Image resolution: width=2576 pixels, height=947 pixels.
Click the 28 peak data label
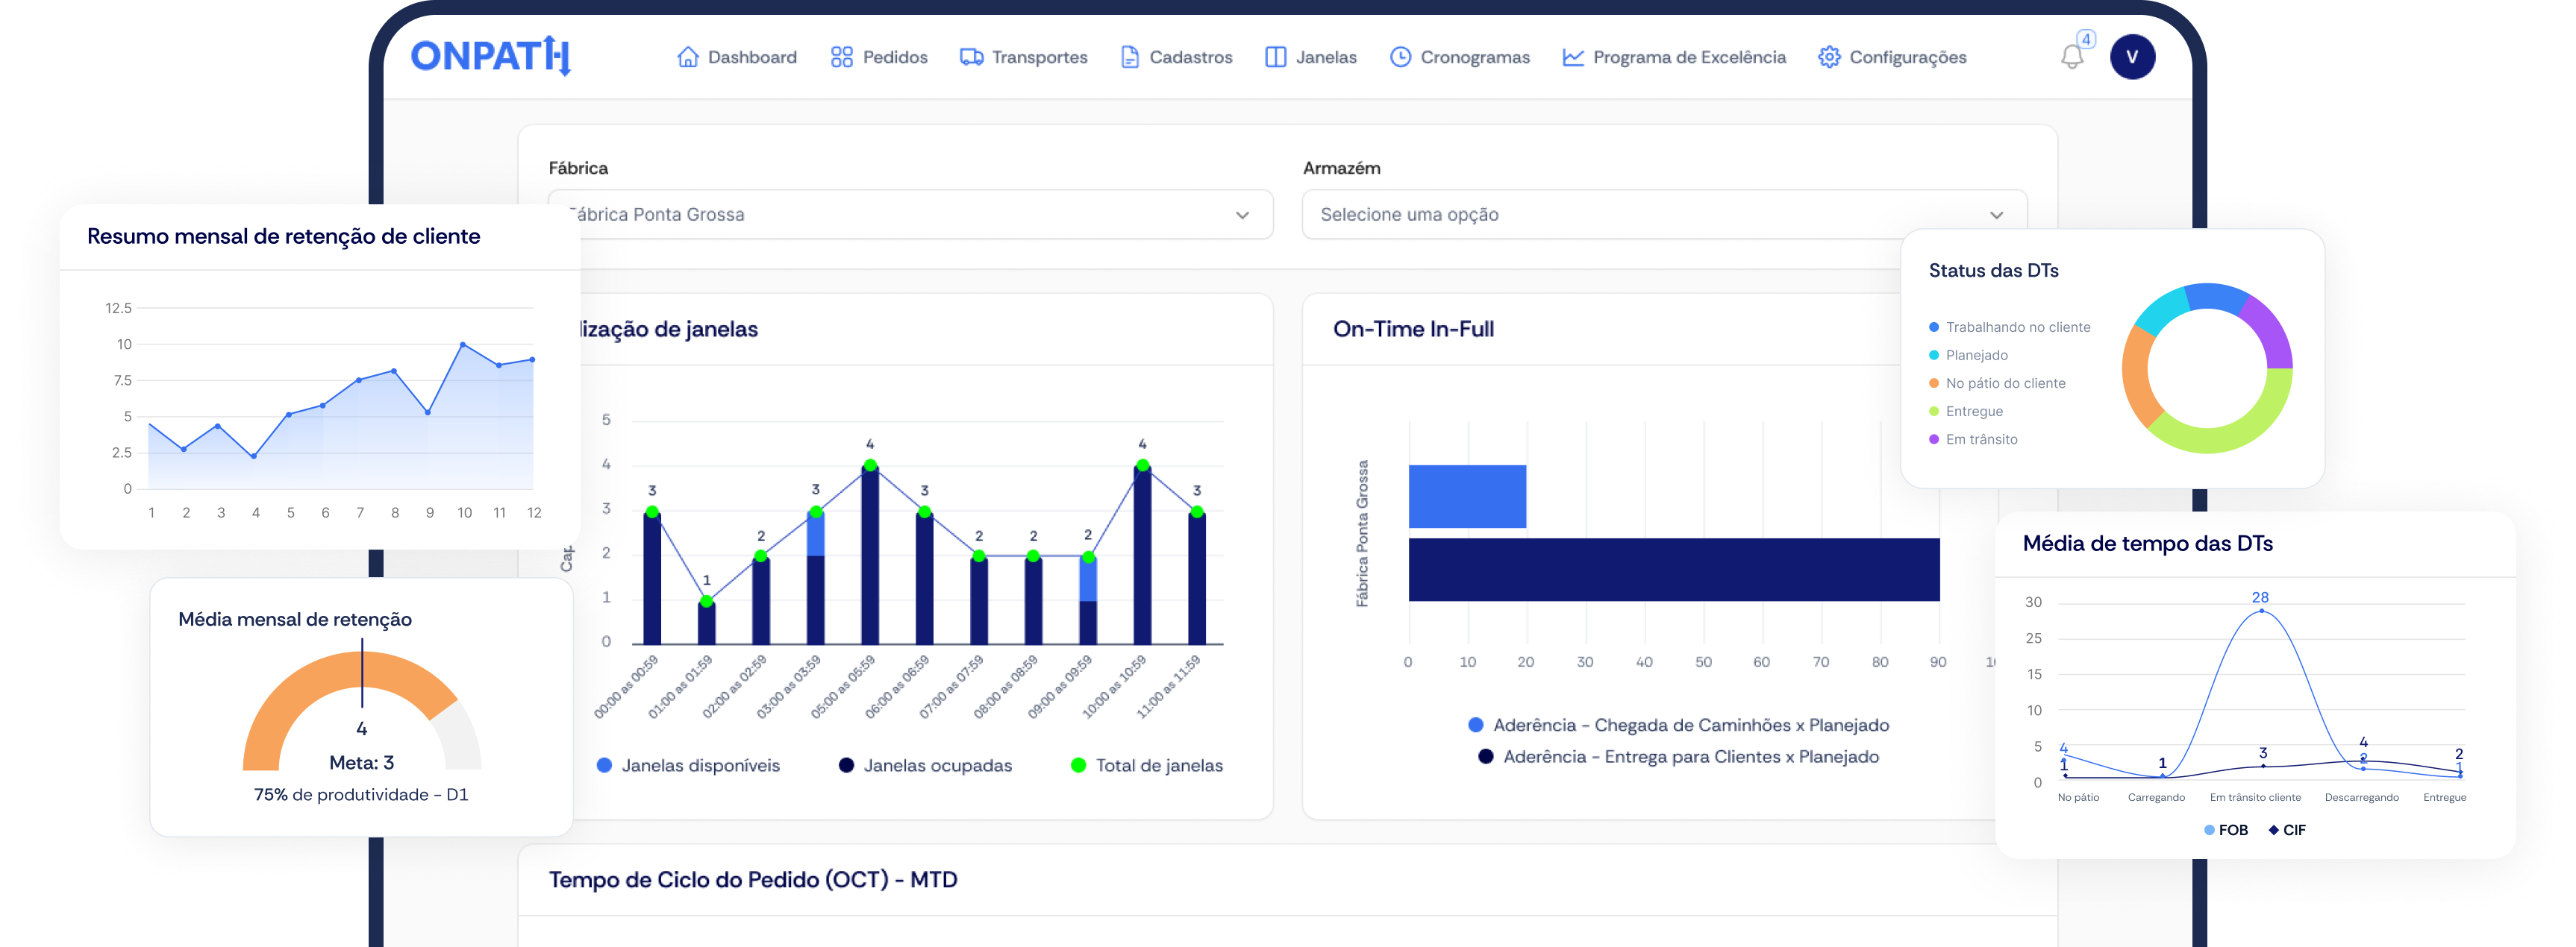pyautogui.click(x=2260, y=597)
